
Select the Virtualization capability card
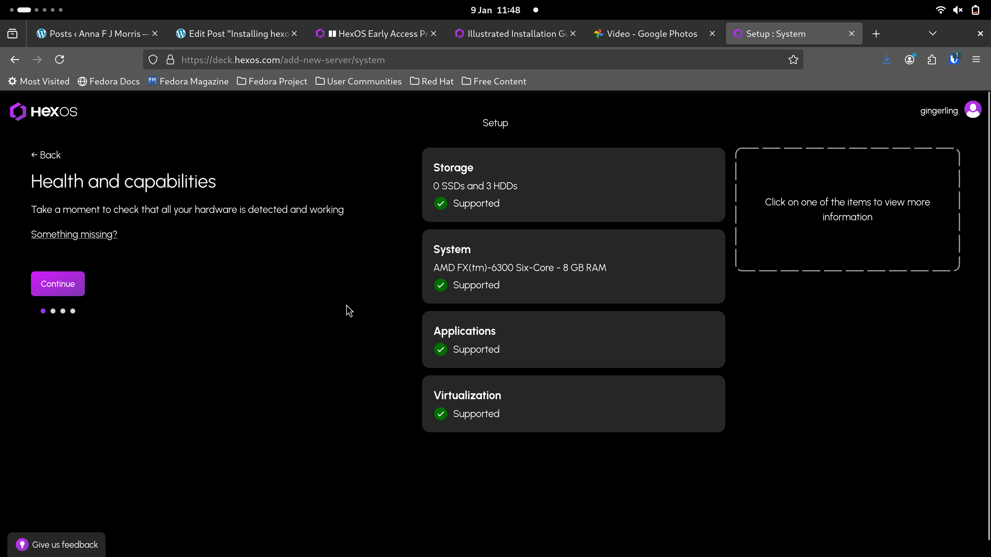click(573, 404)
